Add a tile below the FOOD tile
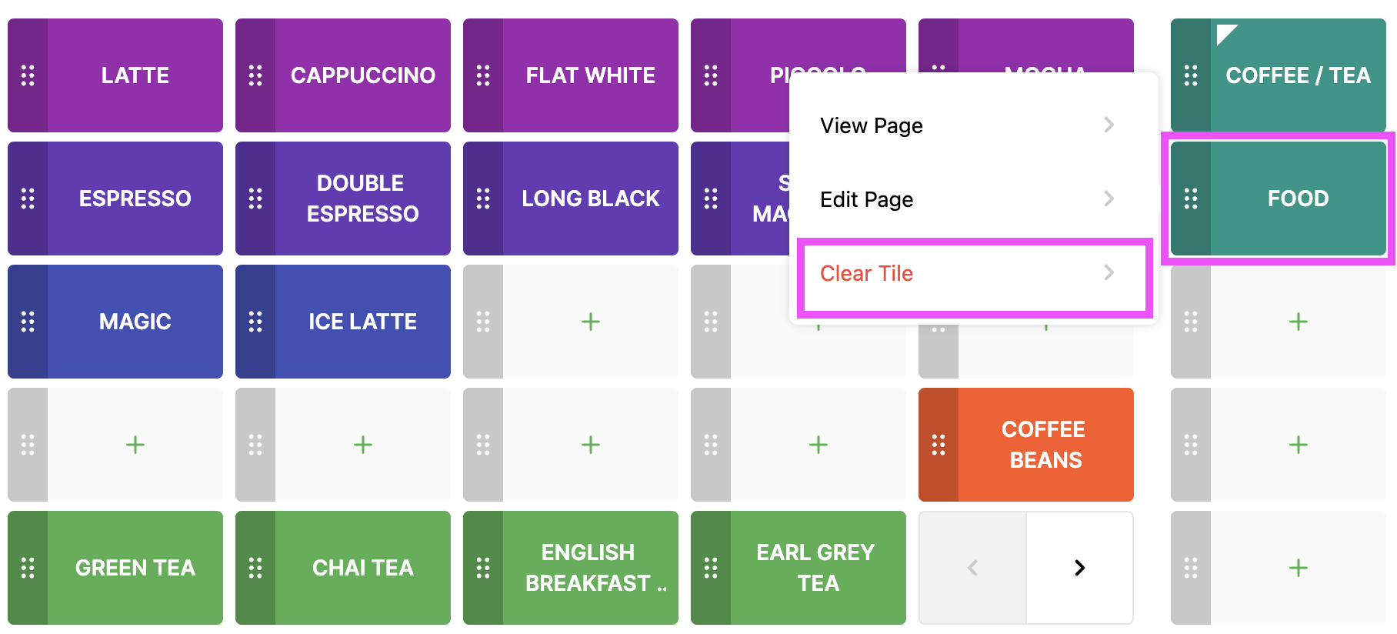1397x634 pixels. pyautogui.click(x=1298, y=322)
